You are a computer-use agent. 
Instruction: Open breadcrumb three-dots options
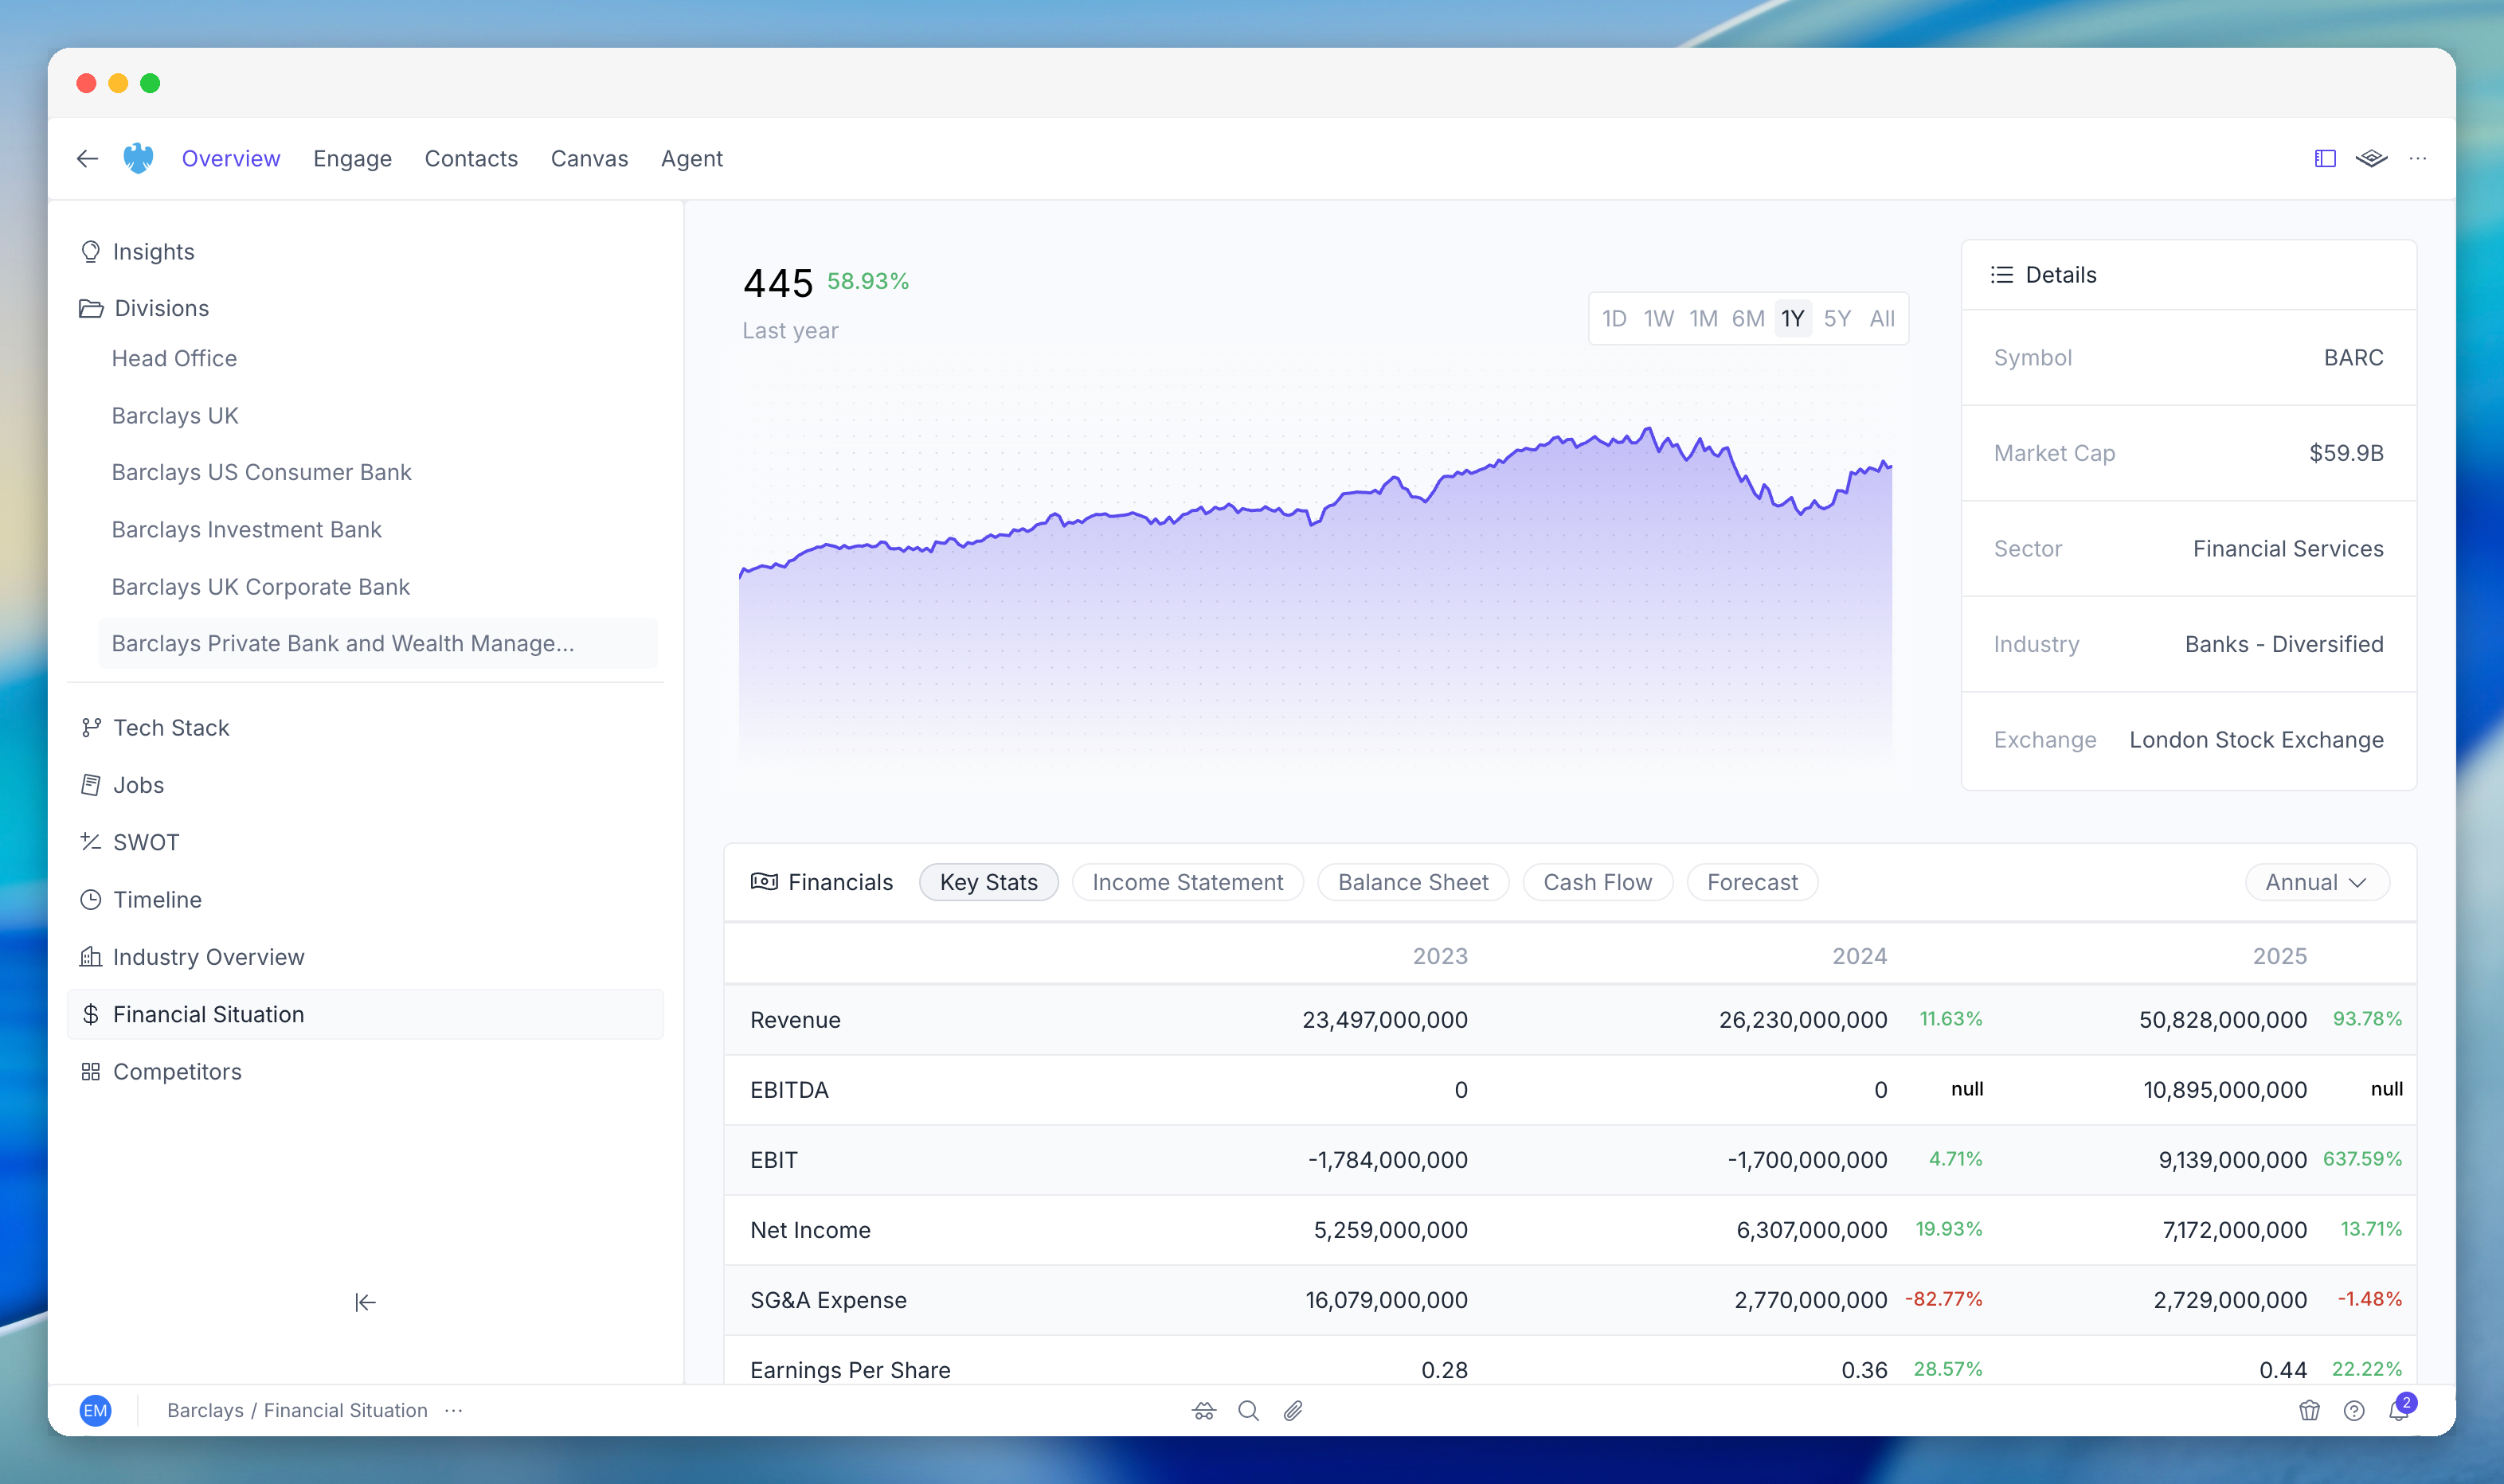[x=454, y=1411]
